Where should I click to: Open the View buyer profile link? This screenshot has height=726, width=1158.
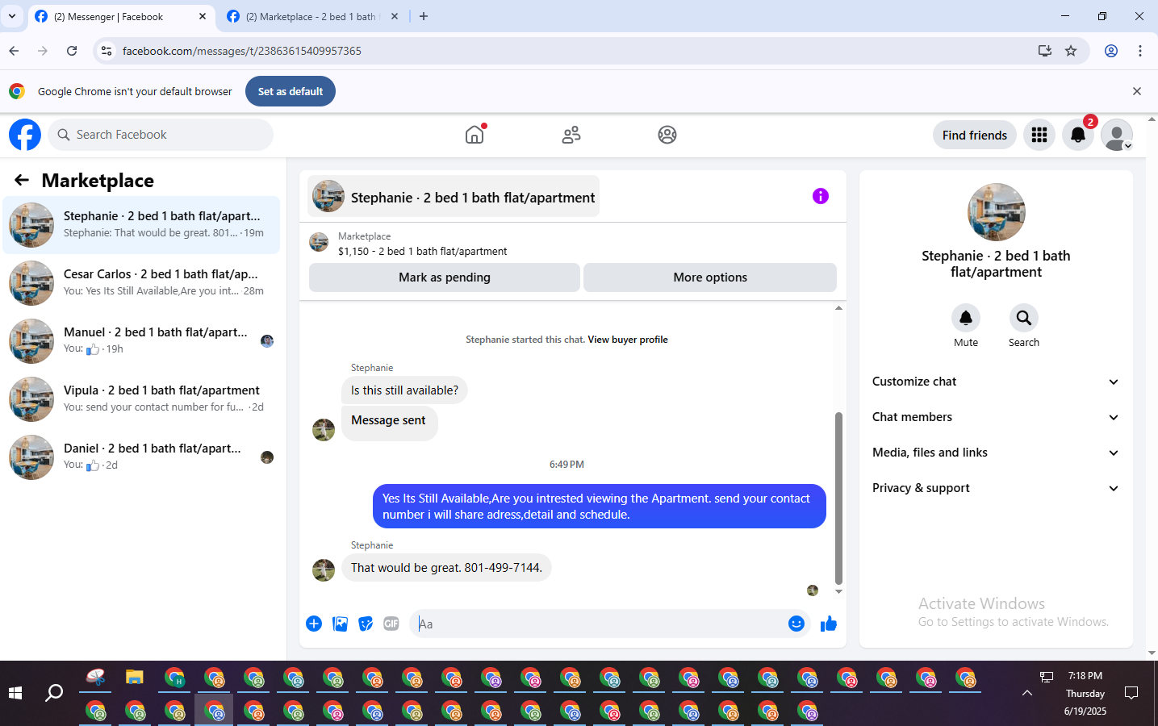point(628,340)
